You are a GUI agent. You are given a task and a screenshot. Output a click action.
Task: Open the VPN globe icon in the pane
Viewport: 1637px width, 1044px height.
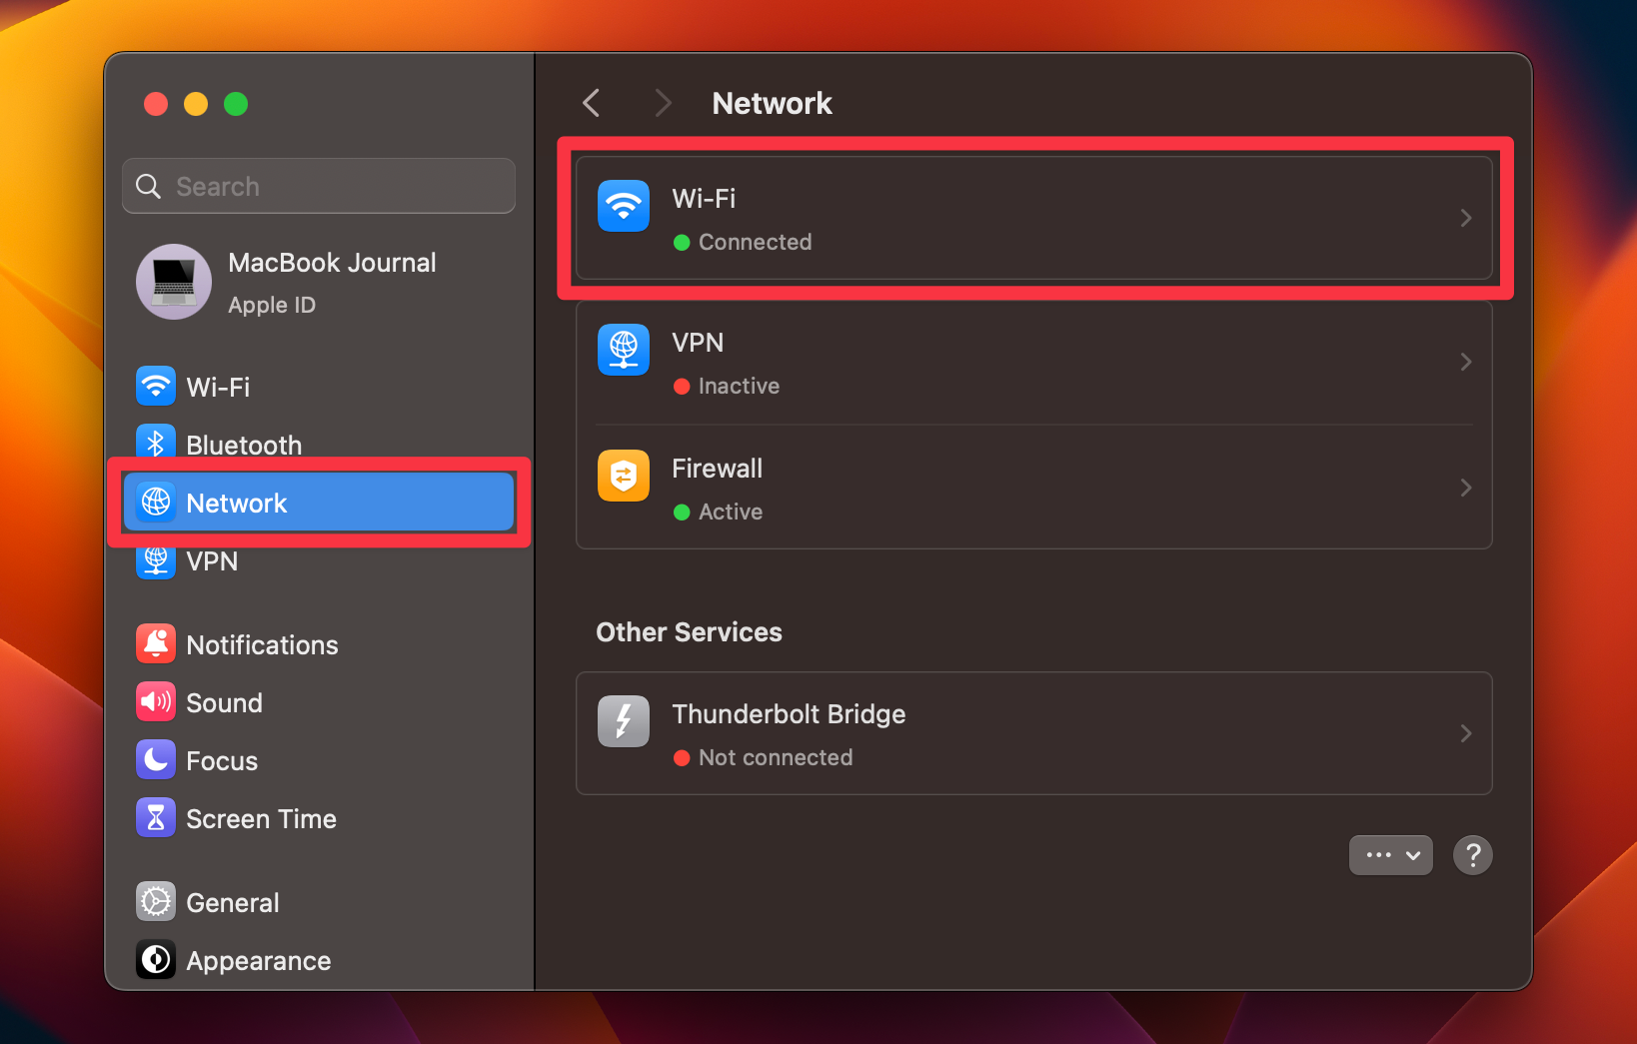point(623,350)
